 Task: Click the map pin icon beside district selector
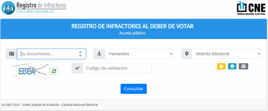point(187,54)
